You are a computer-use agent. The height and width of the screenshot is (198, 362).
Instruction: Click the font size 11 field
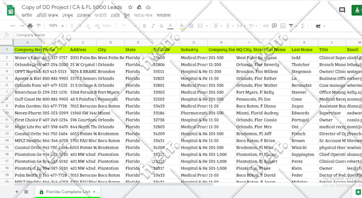pos(124,26)
